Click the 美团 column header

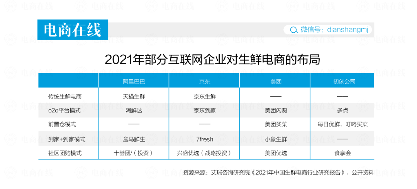pos(275,82)
